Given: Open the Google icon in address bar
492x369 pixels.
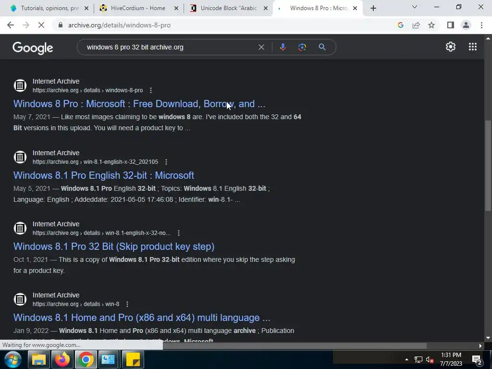Looking at the screenshot, I should pyautogui.click(x=400, y=25).
